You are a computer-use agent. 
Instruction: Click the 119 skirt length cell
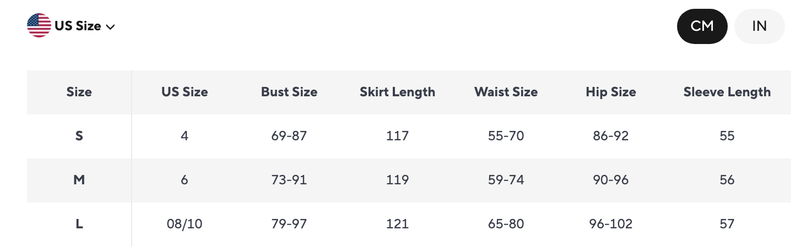pyautogui.click(x=397, y=180)
